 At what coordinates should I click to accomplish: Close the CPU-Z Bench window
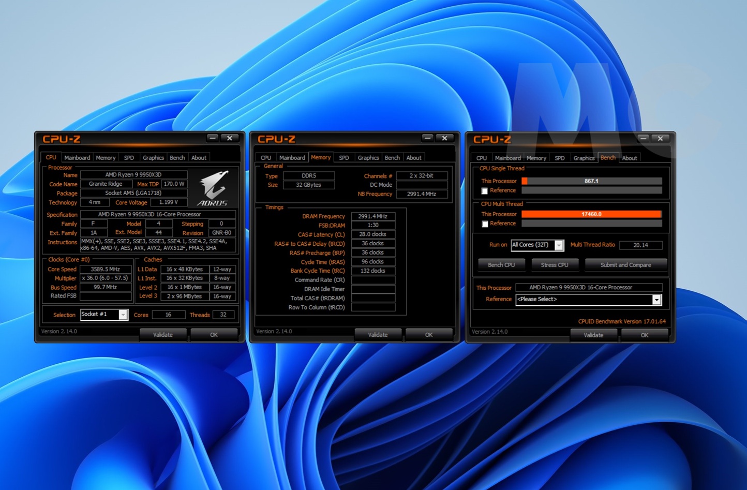coord(660,138)
